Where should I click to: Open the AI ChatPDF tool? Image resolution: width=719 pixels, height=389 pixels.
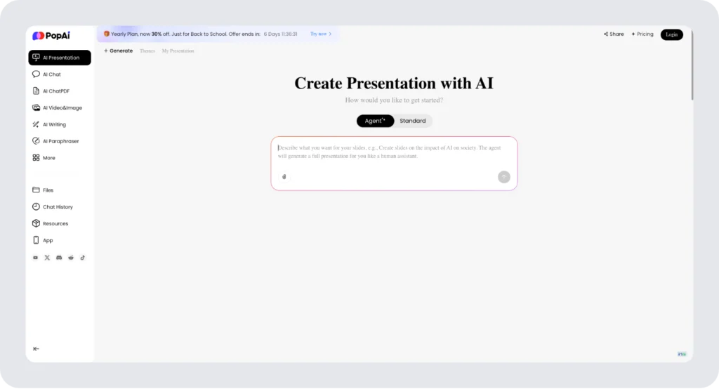(51, 91)
